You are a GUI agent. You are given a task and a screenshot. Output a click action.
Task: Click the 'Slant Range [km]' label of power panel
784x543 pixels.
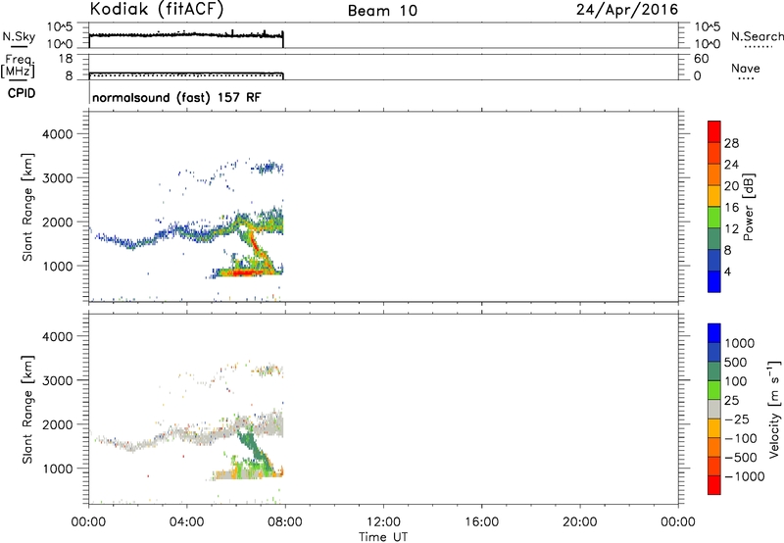point(27,207)
